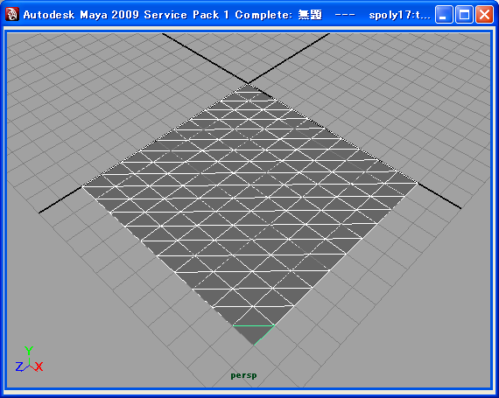Click the persp camera label

(243, 375)
